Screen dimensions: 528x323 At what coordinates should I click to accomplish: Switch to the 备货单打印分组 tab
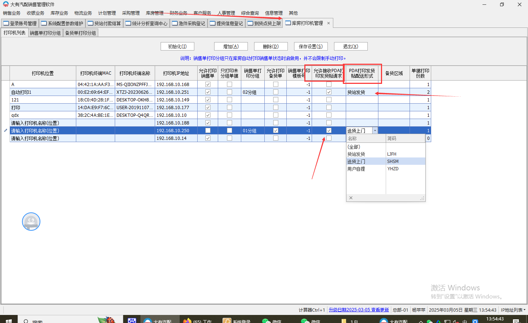click(x=81, y=33)
